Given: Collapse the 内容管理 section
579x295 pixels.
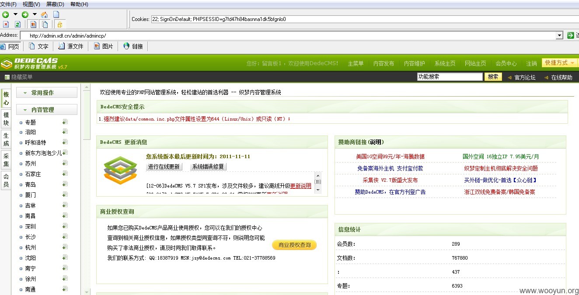Looking at the screenshot, I should (47, 110).
